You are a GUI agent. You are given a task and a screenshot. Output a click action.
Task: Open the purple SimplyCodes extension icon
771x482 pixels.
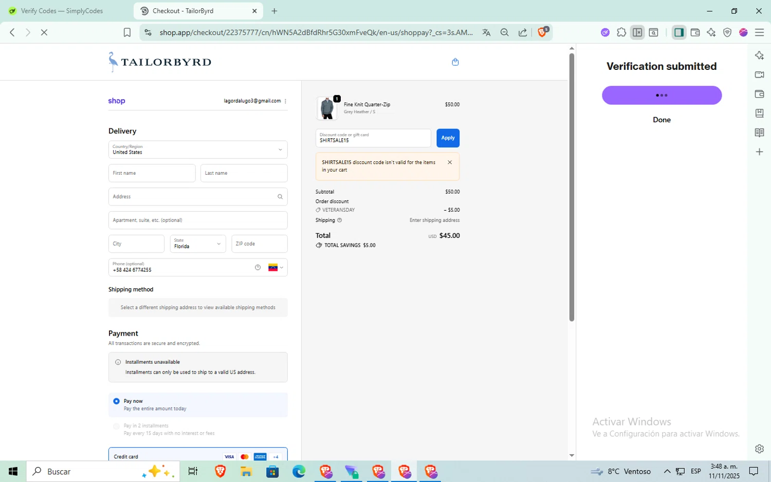click(605, 32)
